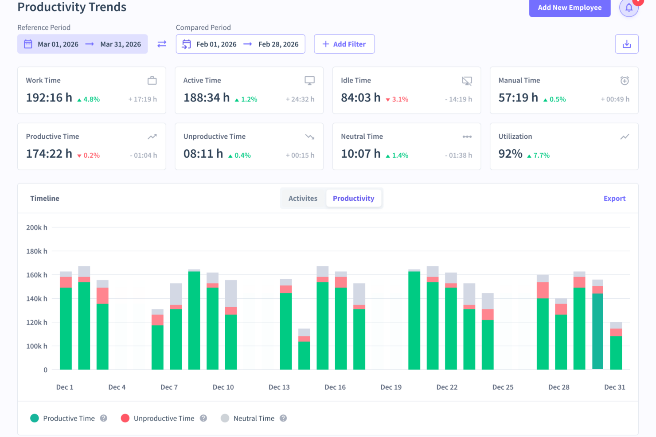Click the download icon button
This screenshot has height=437, width=656.
(626, 44)
